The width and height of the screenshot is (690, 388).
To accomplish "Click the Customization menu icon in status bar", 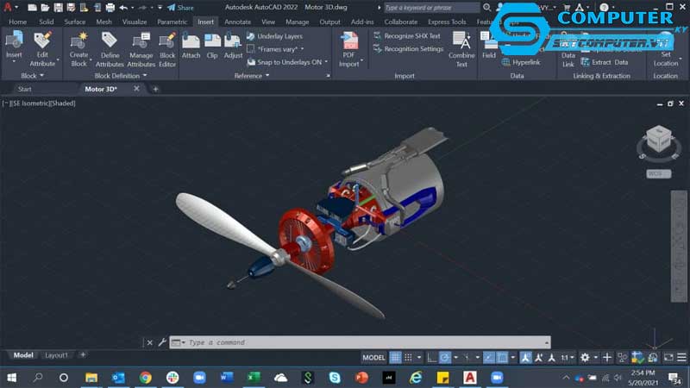I will (x=681, y=358).
